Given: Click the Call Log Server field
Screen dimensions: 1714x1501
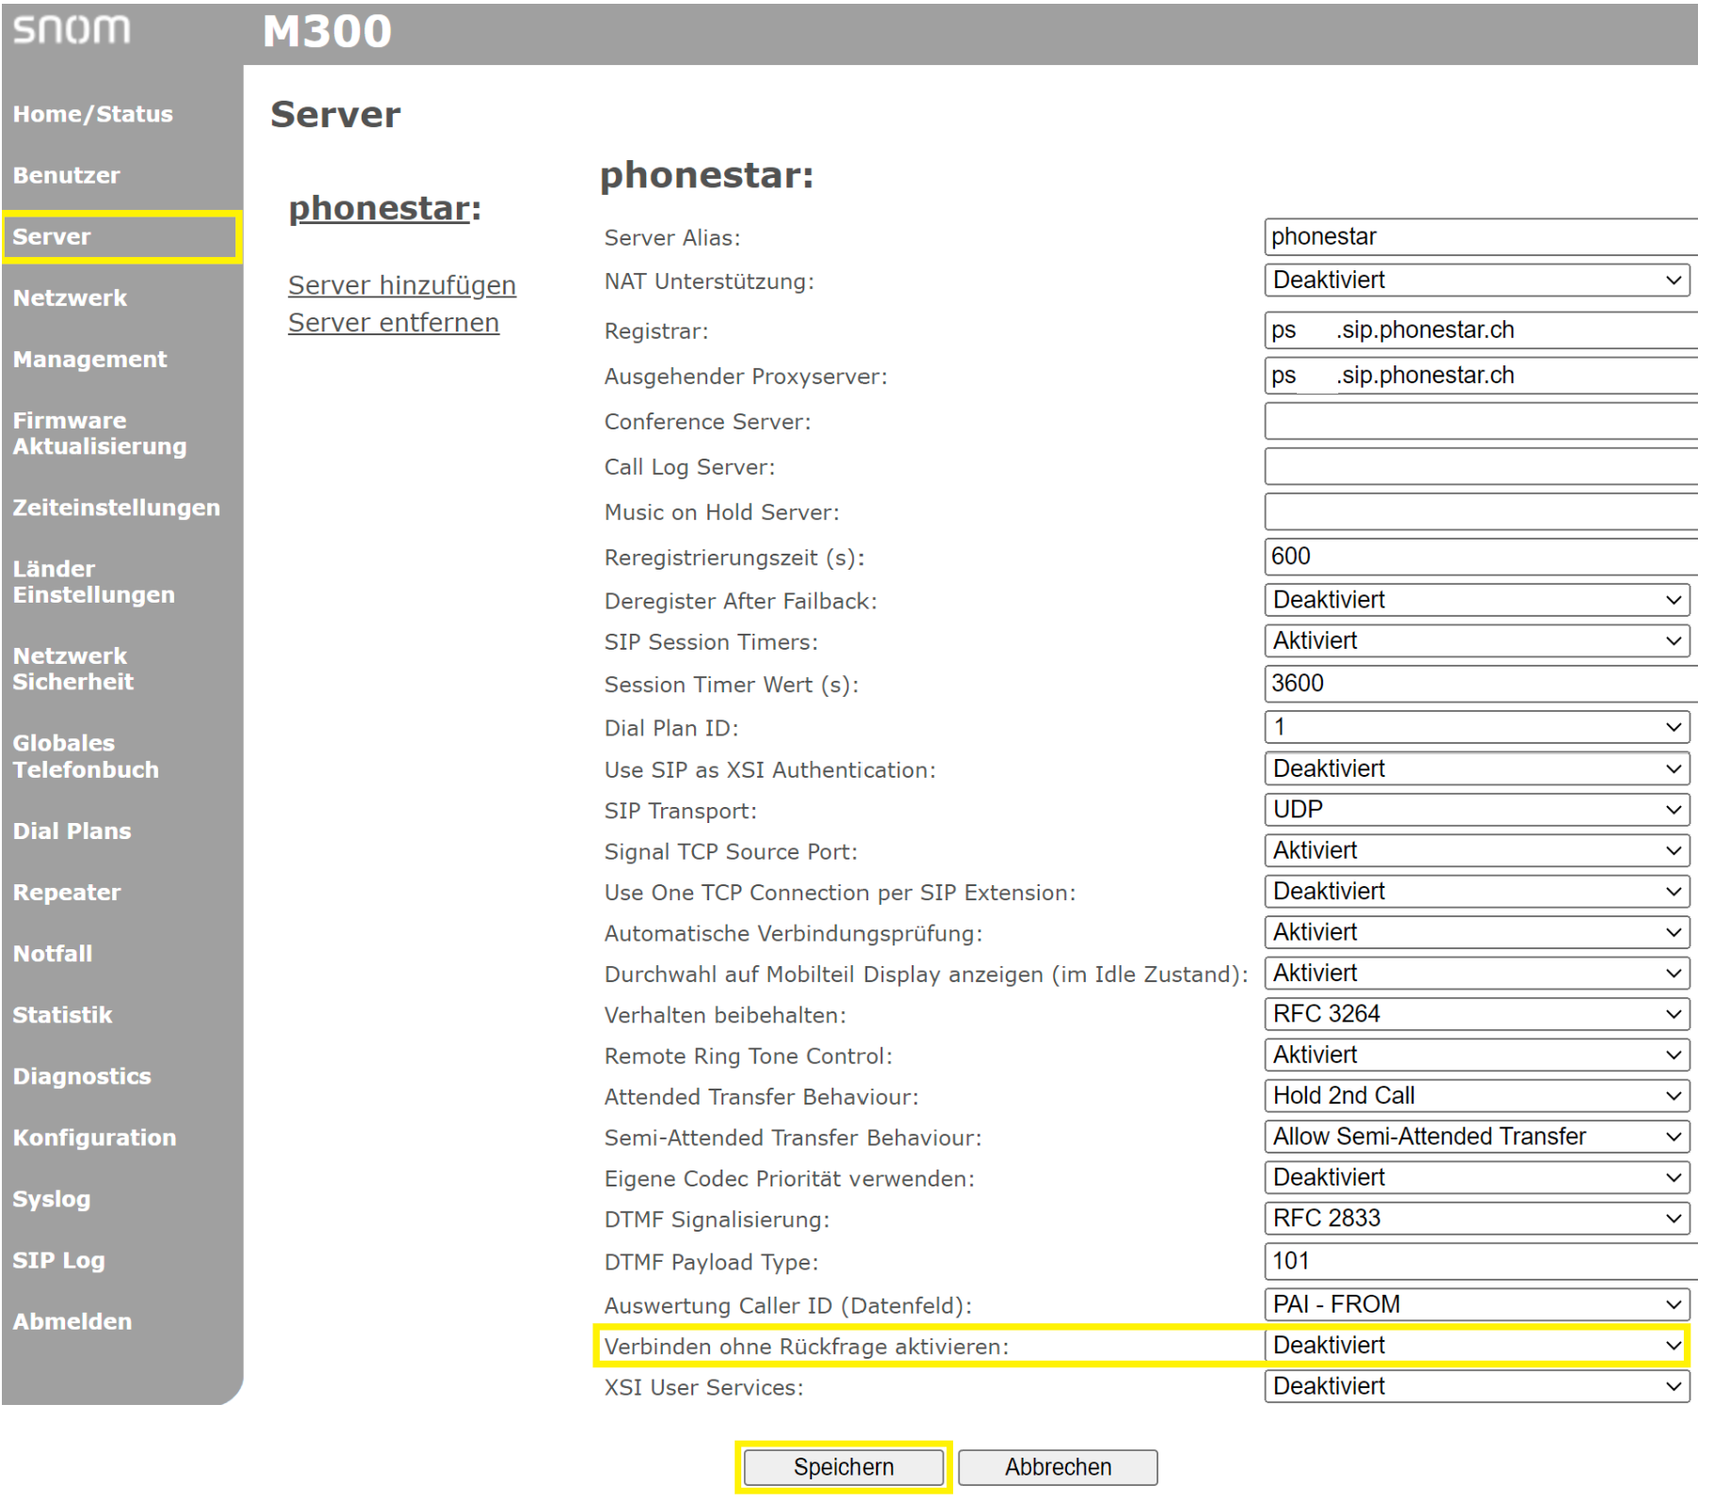Looking at the screenshot, I should pos(1481,466).
